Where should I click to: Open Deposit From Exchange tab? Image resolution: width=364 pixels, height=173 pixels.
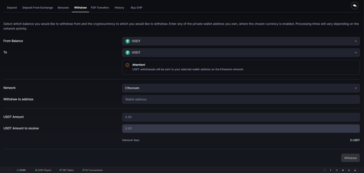(x=38, y=8)
